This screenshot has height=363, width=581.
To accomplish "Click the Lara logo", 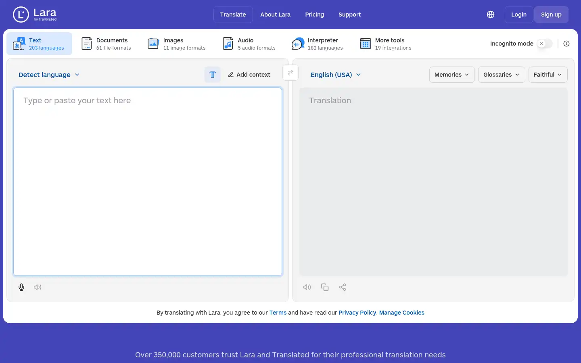I will click(35, 15).
